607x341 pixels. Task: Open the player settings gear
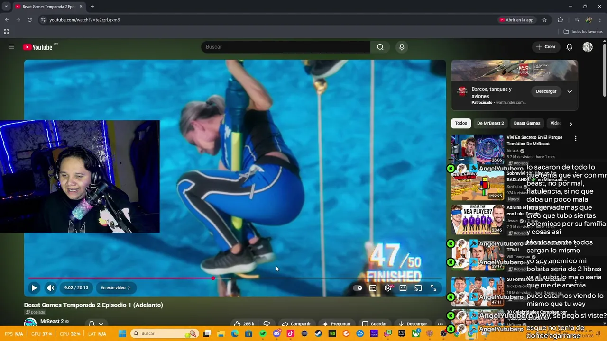pyautogui.click(x=388, y=288)
